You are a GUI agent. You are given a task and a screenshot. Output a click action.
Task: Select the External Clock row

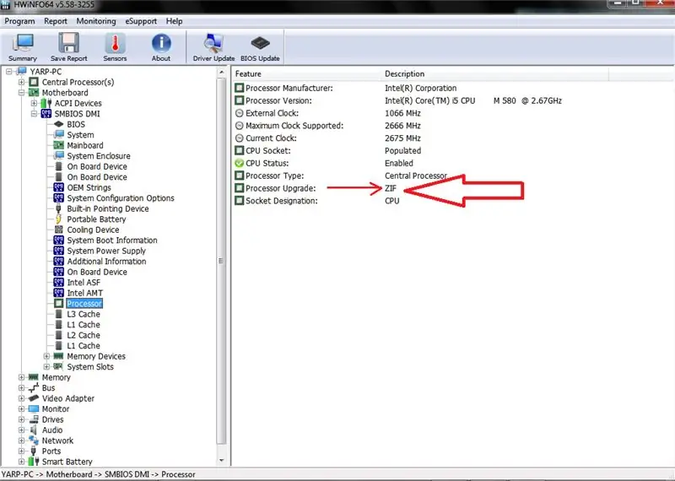327,113
